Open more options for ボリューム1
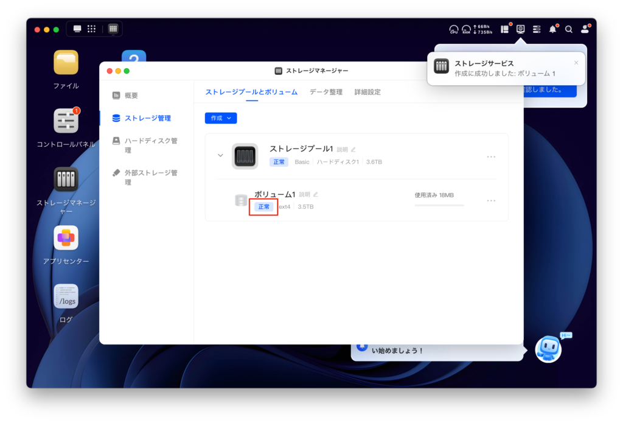Viewport: 623px width, 423px height. tap(491, 200)
